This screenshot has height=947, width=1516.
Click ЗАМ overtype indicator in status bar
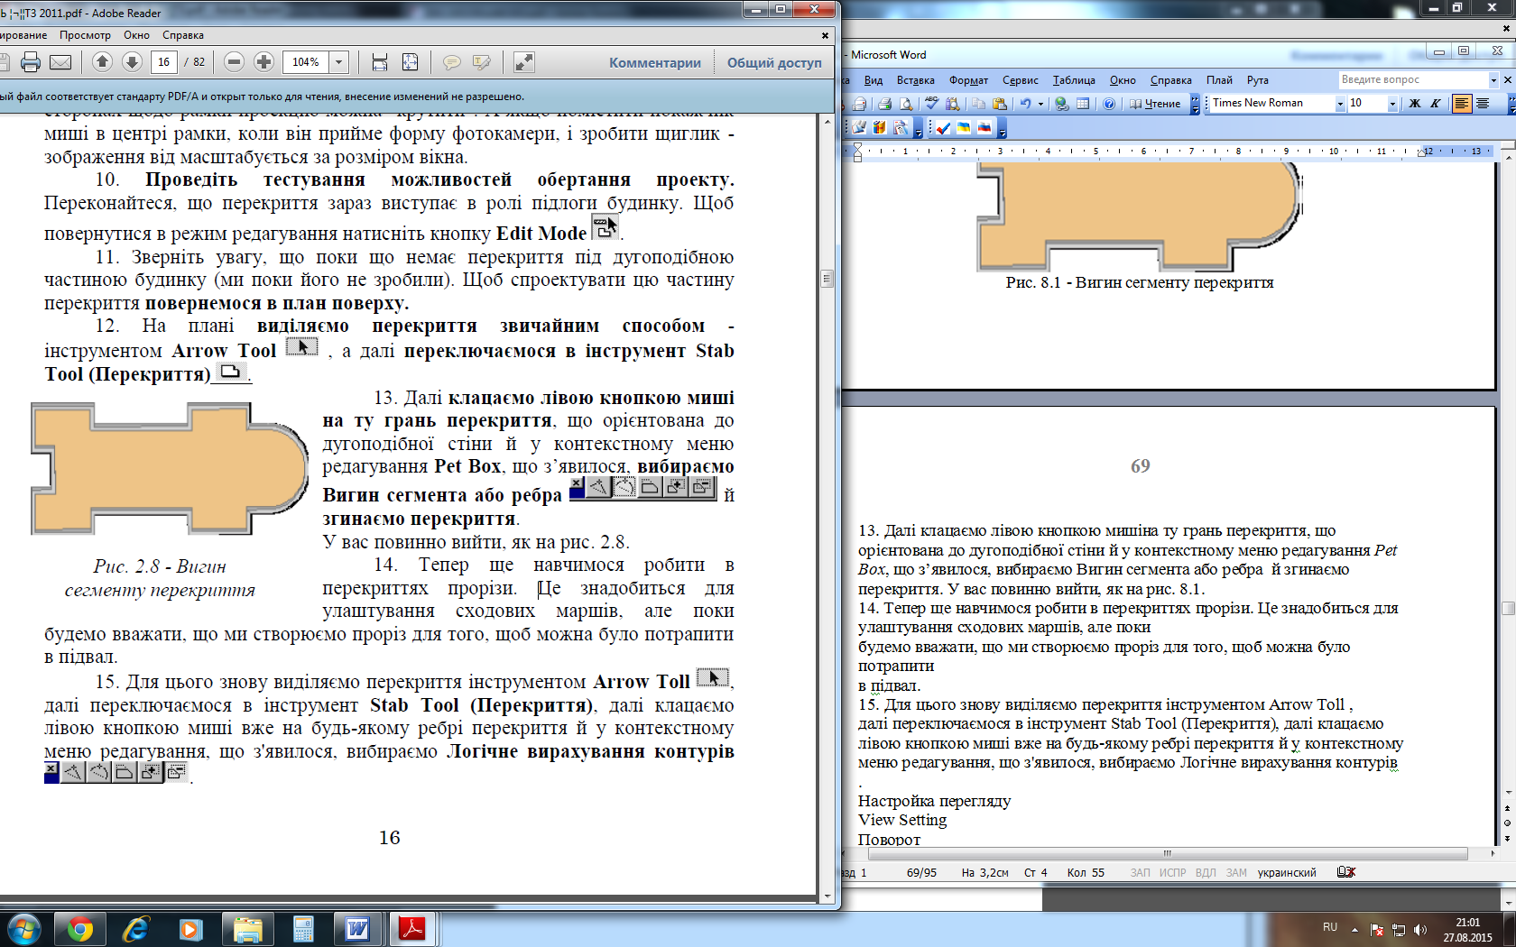click(1236, 873)
